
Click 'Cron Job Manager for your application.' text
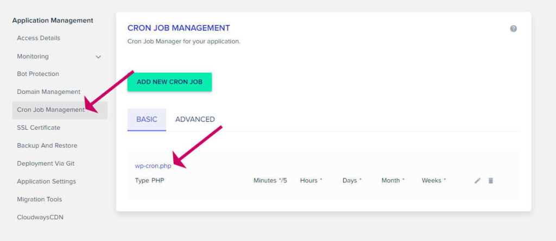(184, 41)
